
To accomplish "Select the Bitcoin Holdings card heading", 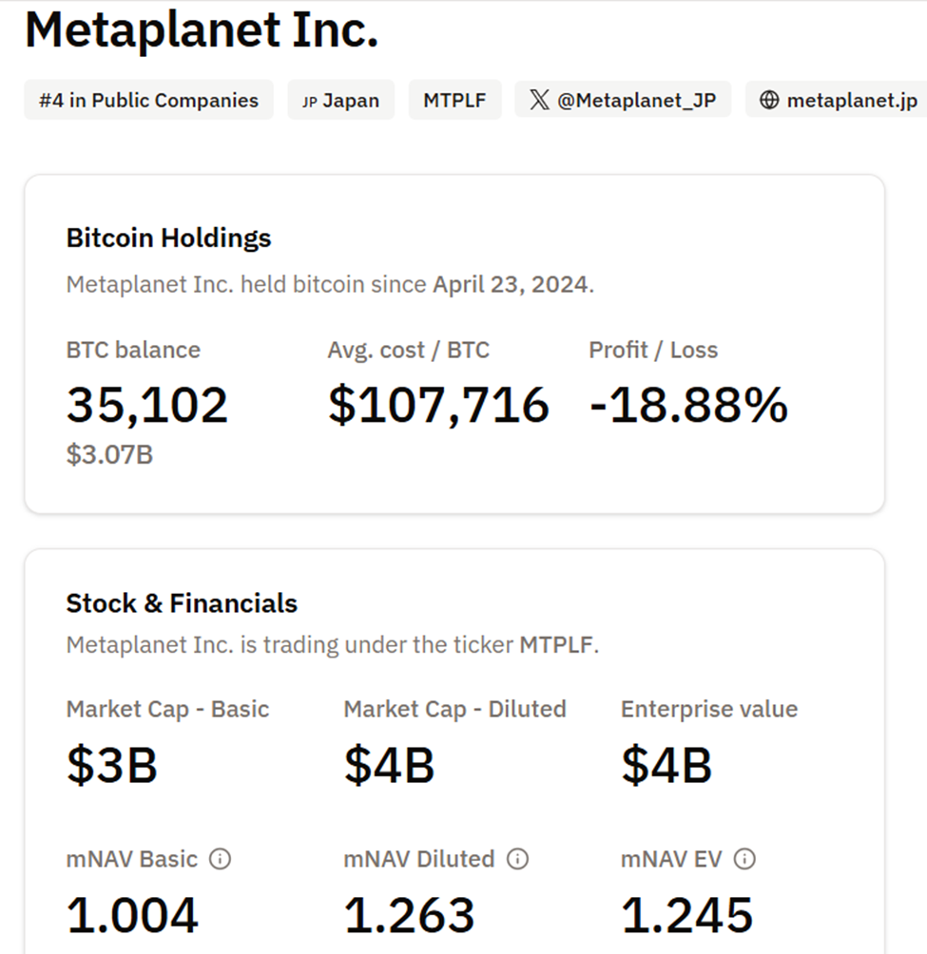I will [168, 238].
